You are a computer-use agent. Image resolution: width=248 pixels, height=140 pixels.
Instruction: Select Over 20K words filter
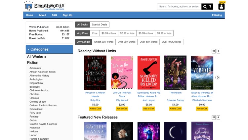(x=127, y=42)
